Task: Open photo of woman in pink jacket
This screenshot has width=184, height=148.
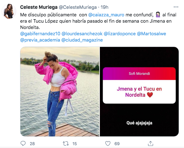Action: click(x=60, y=92)
